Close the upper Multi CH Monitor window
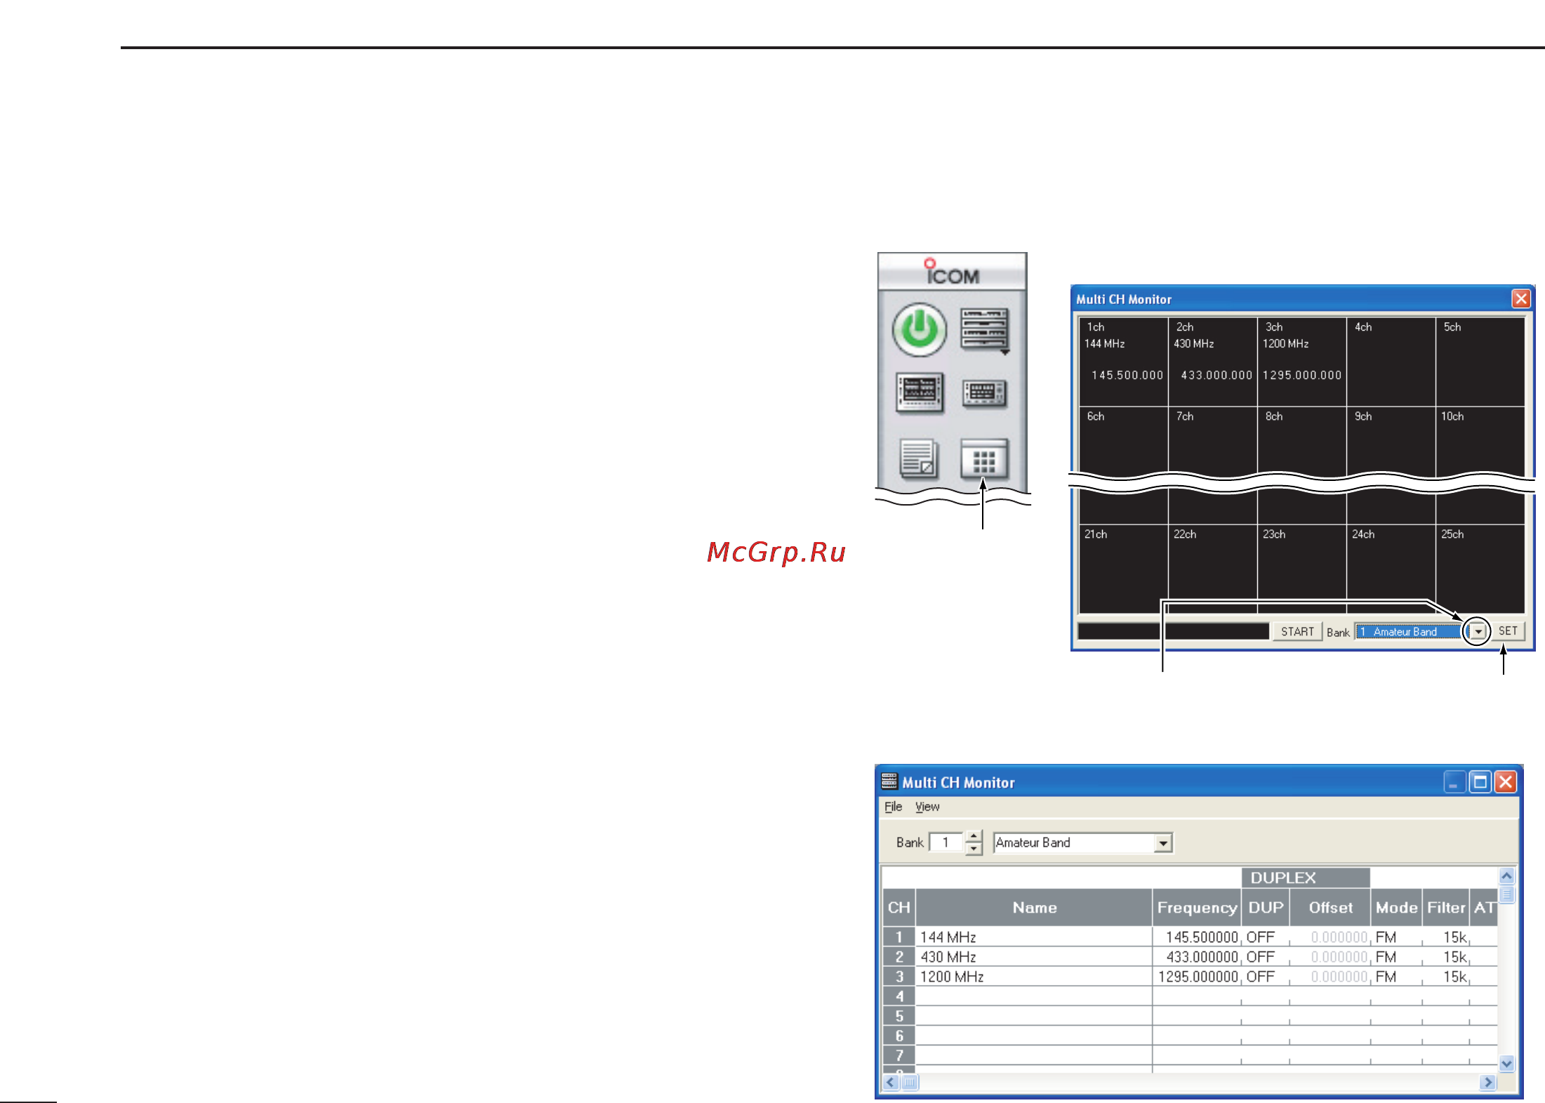The width and height of the screenshot is (1545, 1103). pos(1520,299)
